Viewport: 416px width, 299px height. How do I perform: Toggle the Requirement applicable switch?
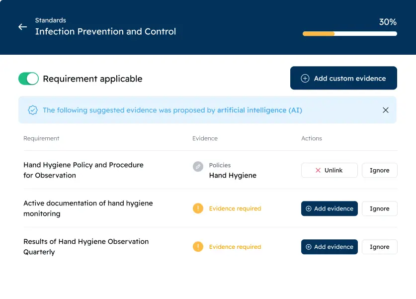(28, 79)
